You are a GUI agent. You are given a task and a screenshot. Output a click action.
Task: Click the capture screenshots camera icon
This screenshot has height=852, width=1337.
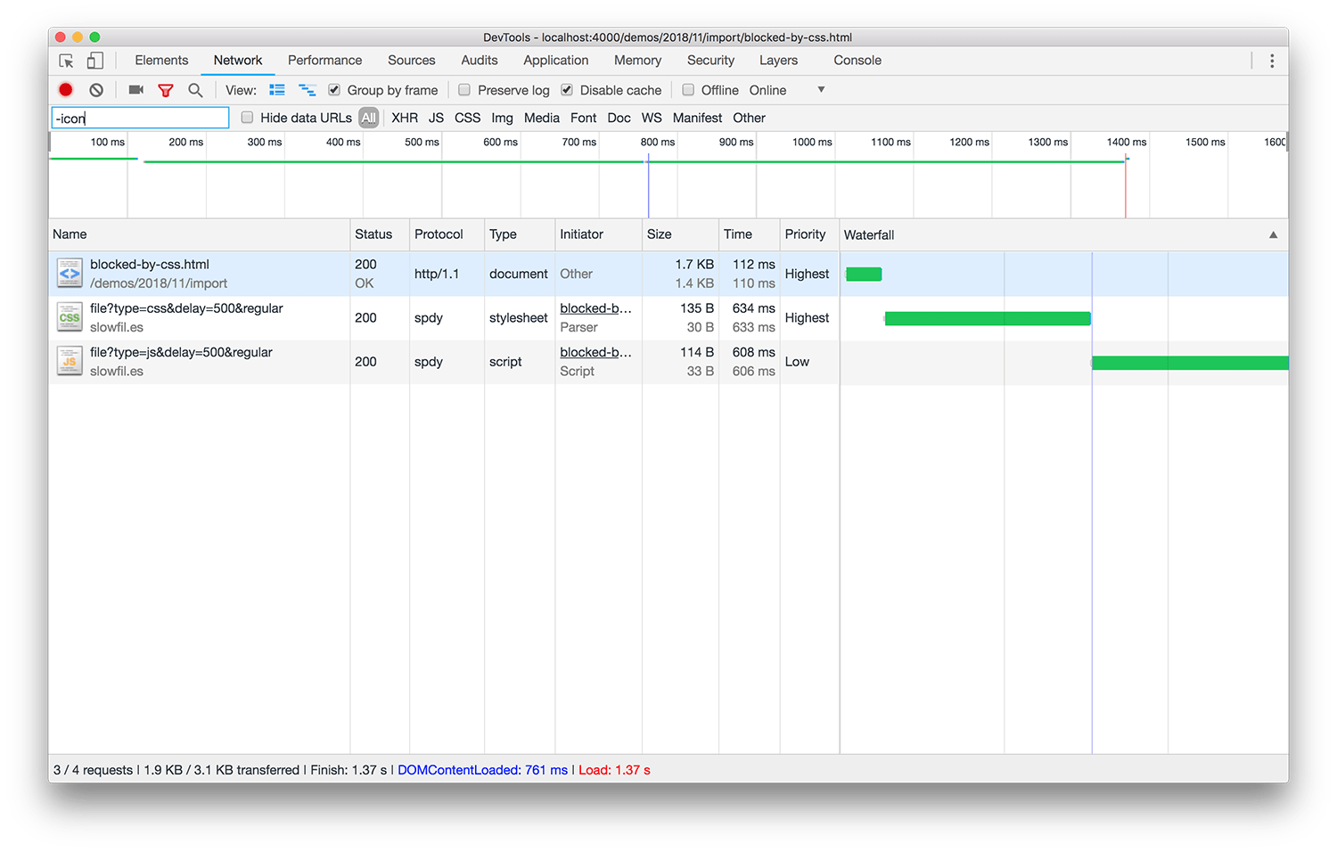[135, 90]
